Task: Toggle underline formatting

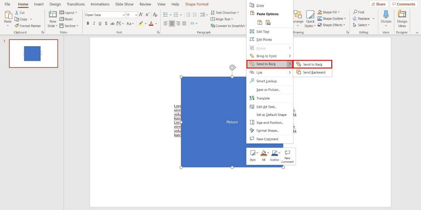Action: coord(100,23)
